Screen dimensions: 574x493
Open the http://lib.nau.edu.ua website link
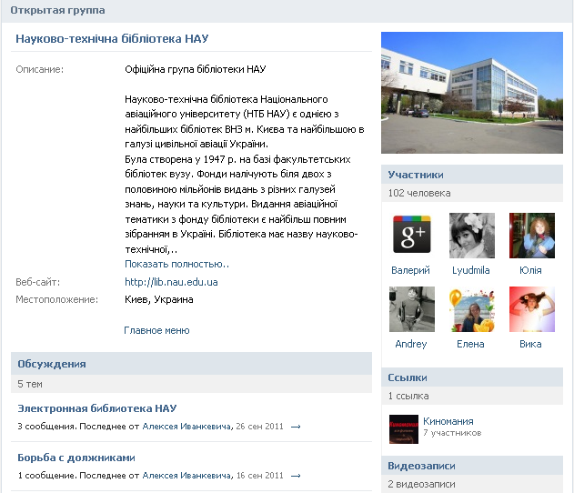tap(171, 282)
